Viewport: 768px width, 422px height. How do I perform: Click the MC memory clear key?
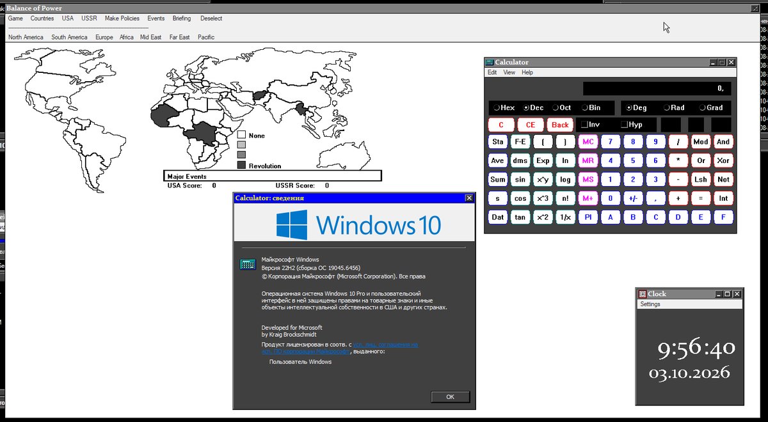click(588, 142)
